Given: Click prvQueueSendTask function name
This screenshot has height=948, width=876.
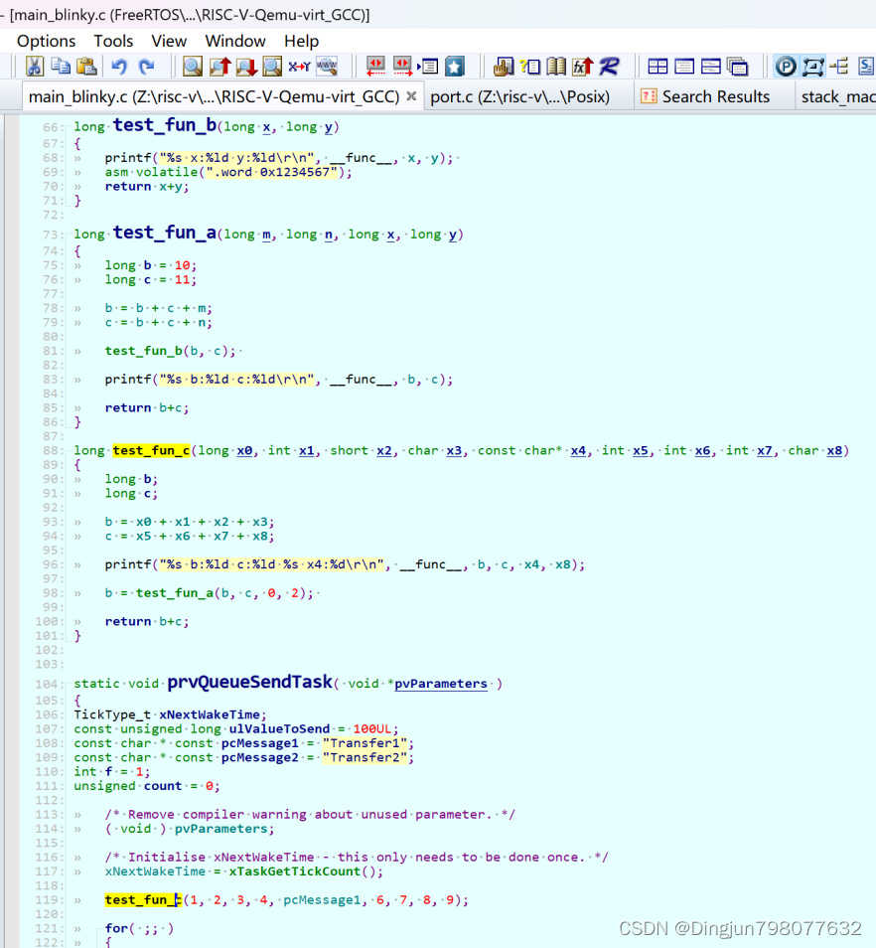Looking at the screenshot, I should (x=249, y=682).
